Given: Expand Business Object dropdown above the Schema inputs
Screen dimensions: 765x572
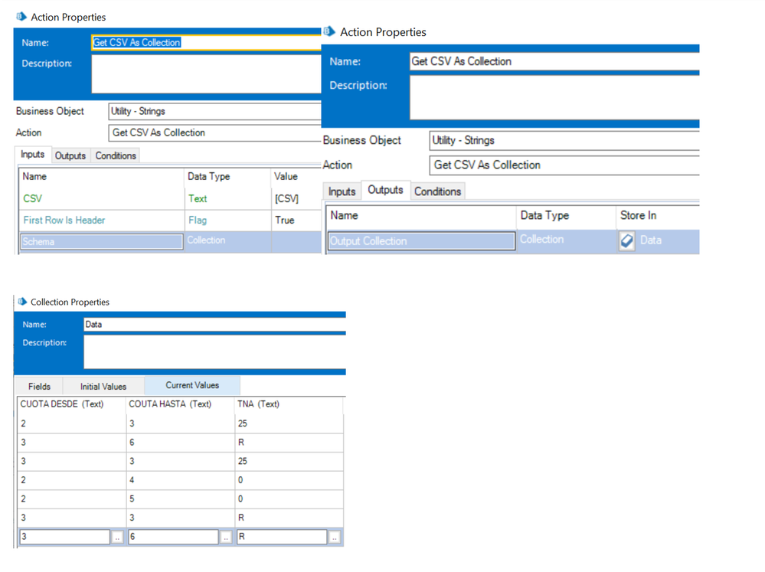Looking at the screenshot, I should tap(214, 111).
